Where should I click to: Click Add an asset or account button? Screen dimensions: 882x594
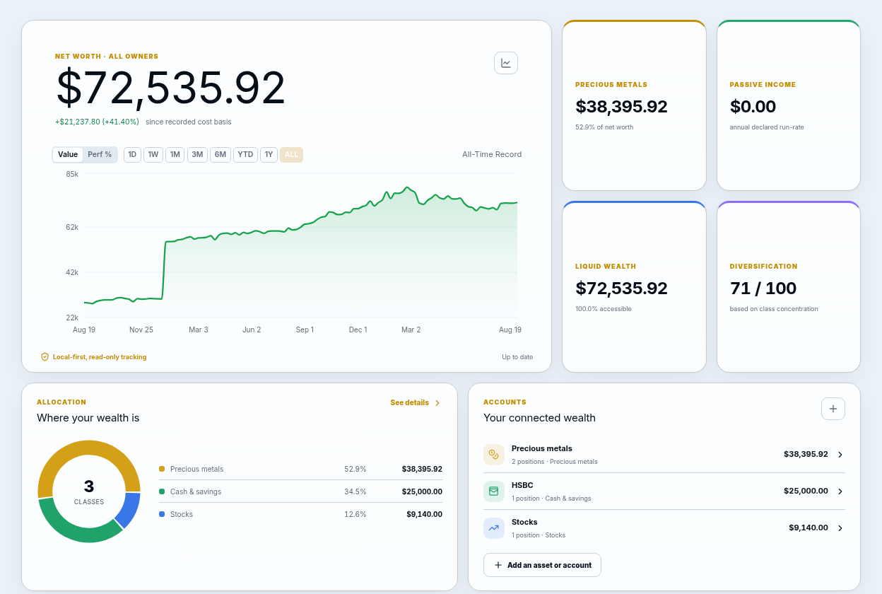[x=542, y=565]
